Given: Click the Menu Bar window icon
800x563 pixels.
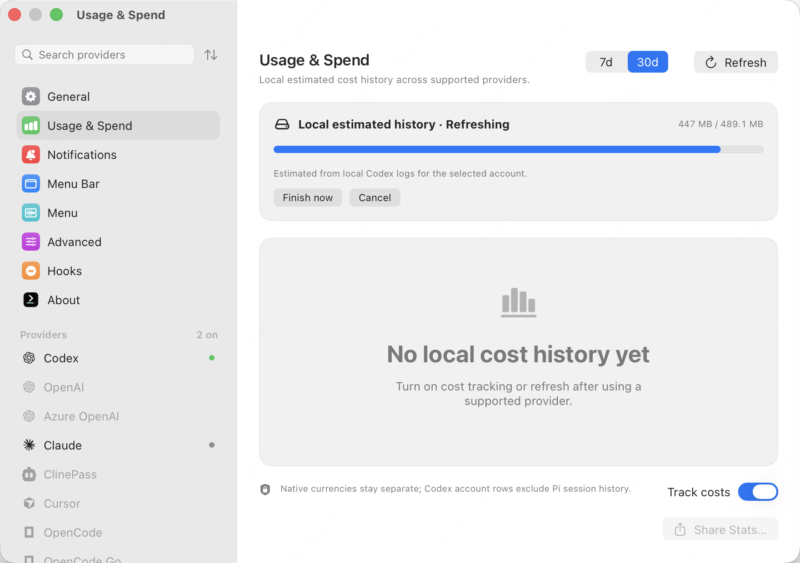Looking at the screenshot, I should coord(31,184).
